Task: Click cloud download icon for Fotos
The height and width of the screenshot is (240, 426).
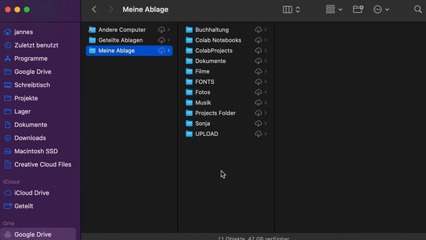Action: click(x=258, y=92)
